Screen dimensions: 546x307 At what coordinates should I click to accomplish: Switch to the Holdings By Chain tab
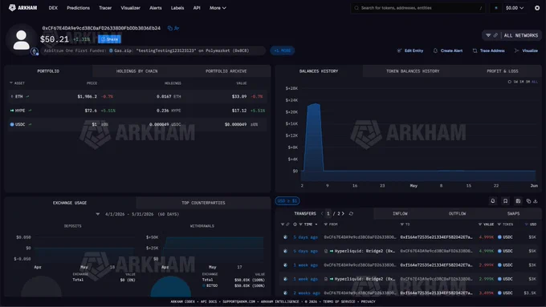tap(136, 71)
